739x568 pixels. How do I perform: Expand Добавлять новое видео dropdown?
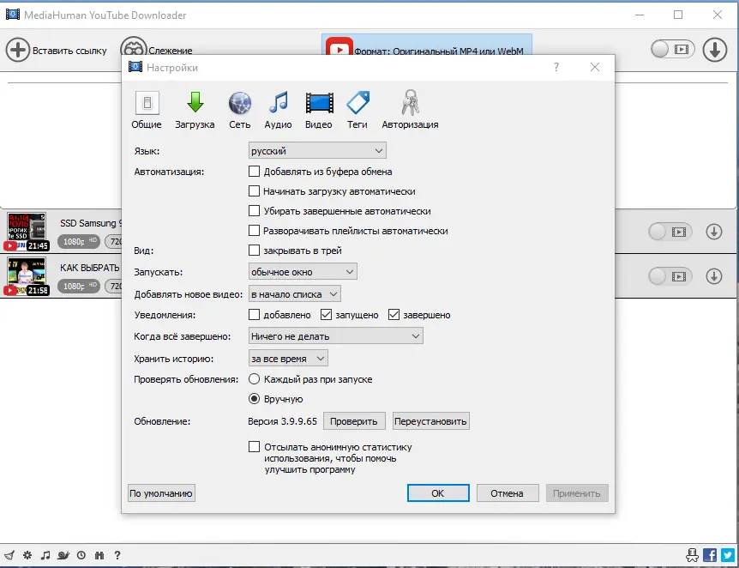(295, 294)
